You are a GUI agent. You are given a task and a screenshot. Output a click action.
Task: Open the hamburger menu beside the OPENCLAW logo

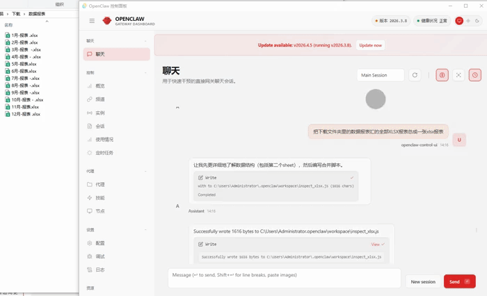tap(92, 21)
